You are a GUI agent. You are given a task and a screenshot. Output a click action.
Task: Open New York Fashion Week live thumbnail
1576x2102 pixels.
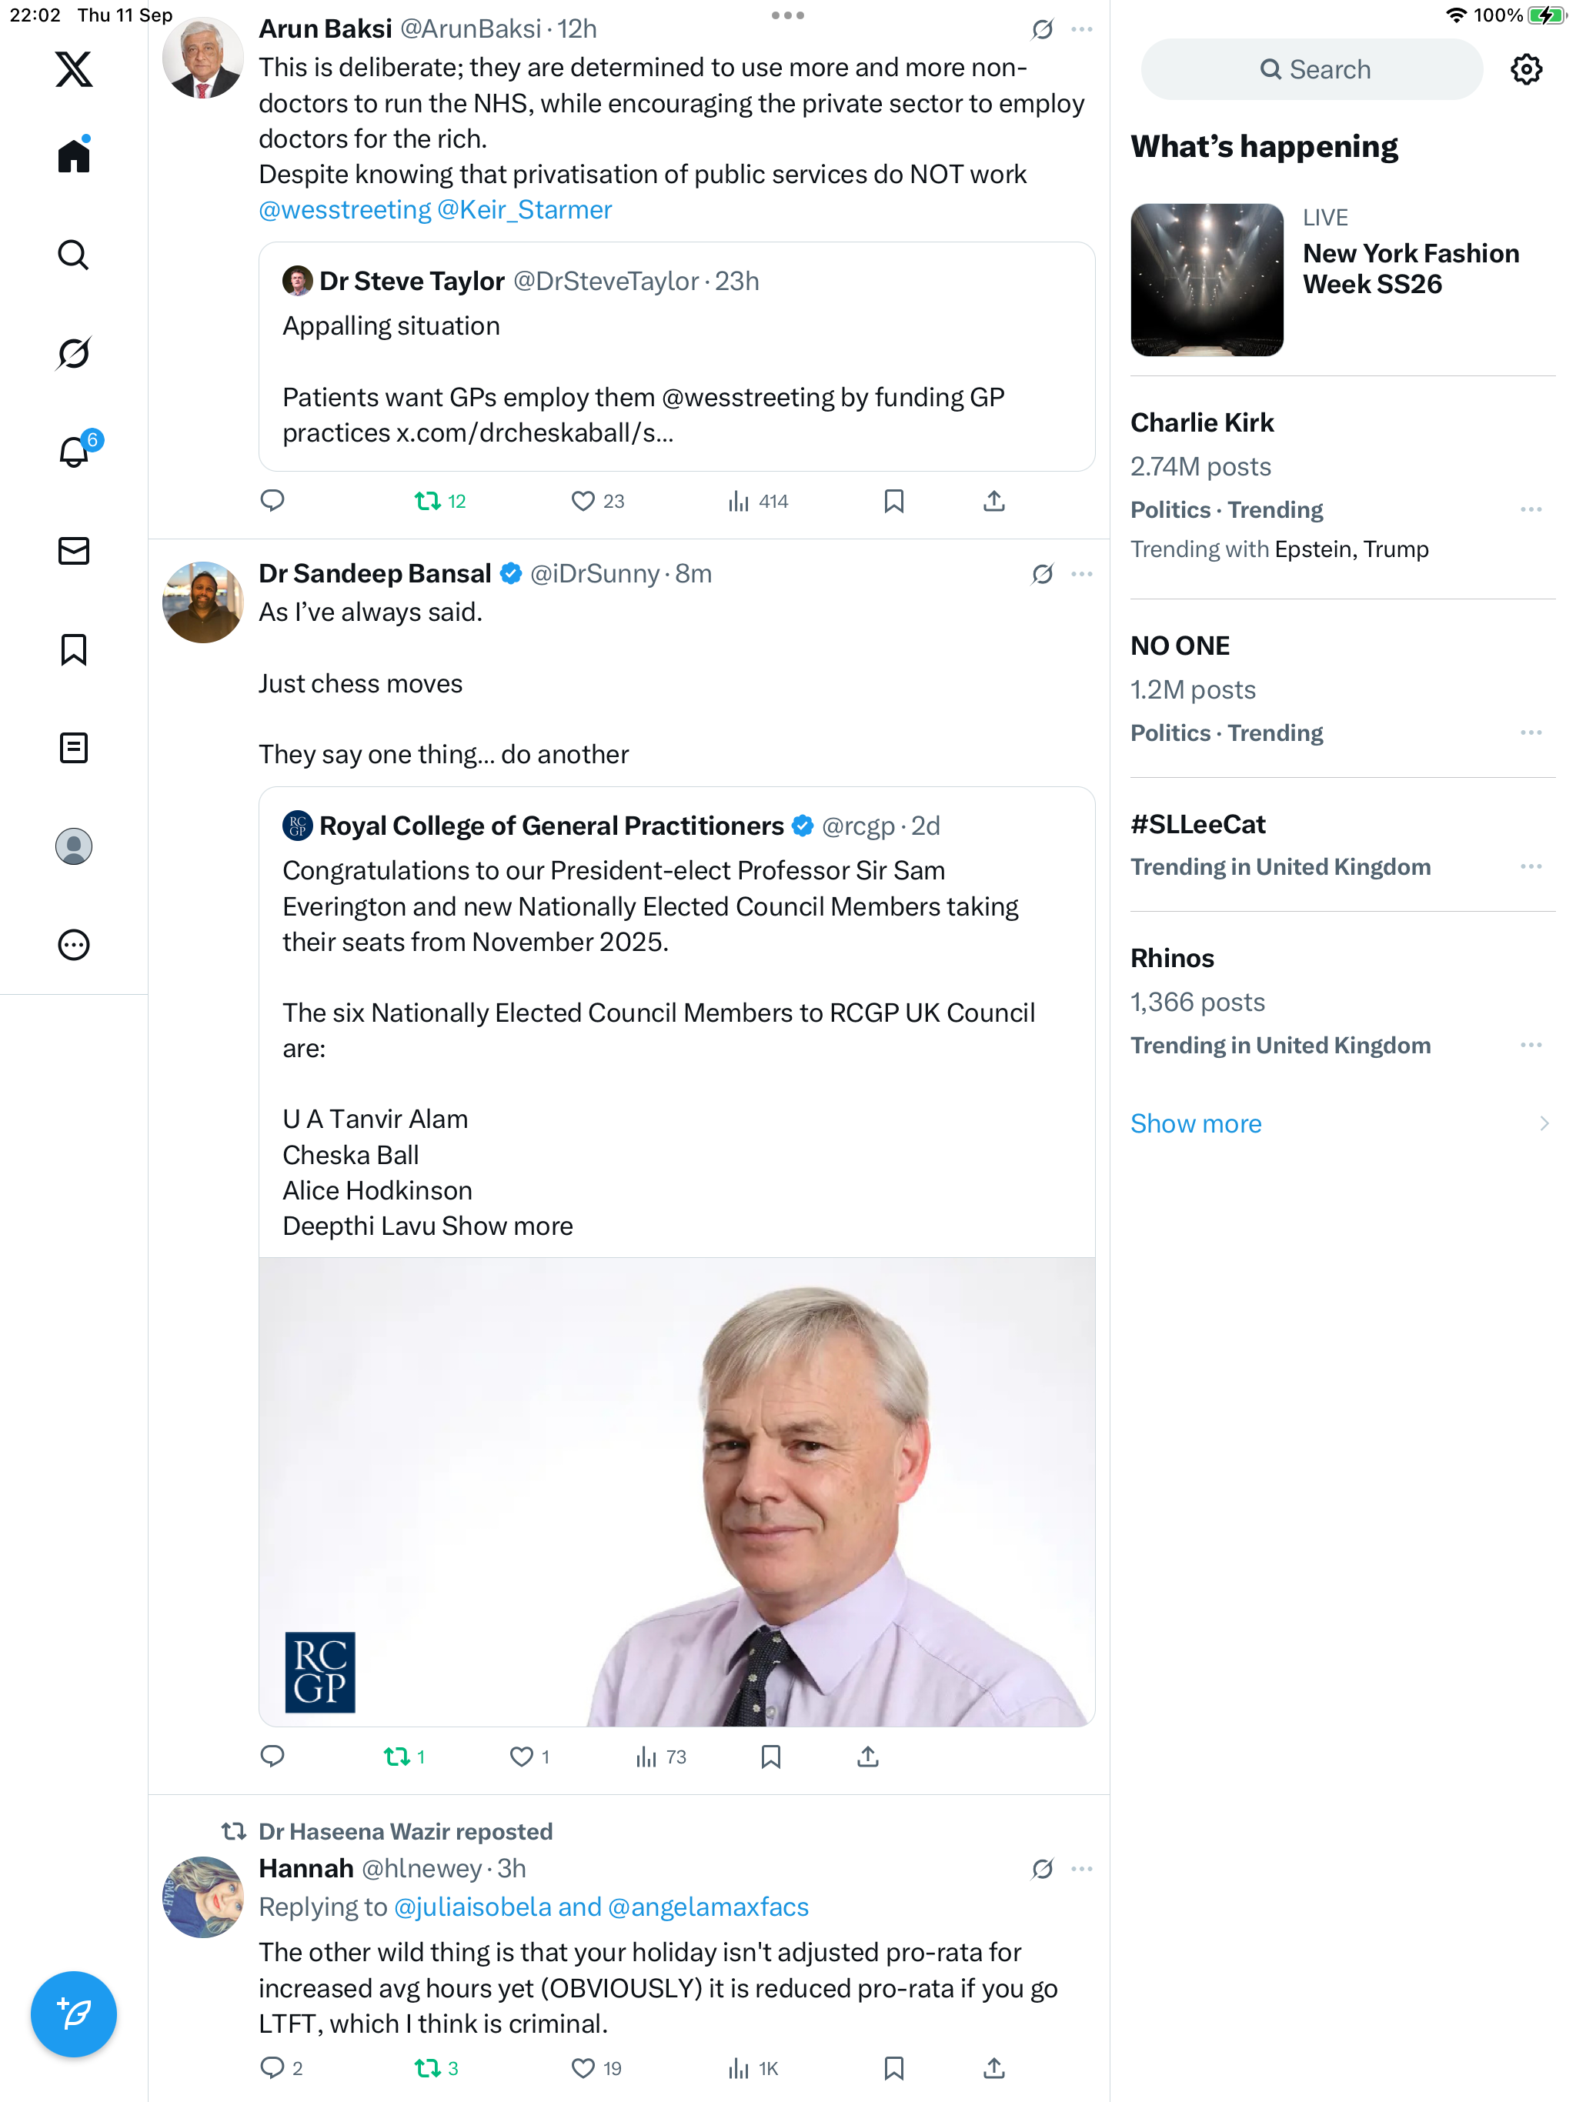[1206, 280]
